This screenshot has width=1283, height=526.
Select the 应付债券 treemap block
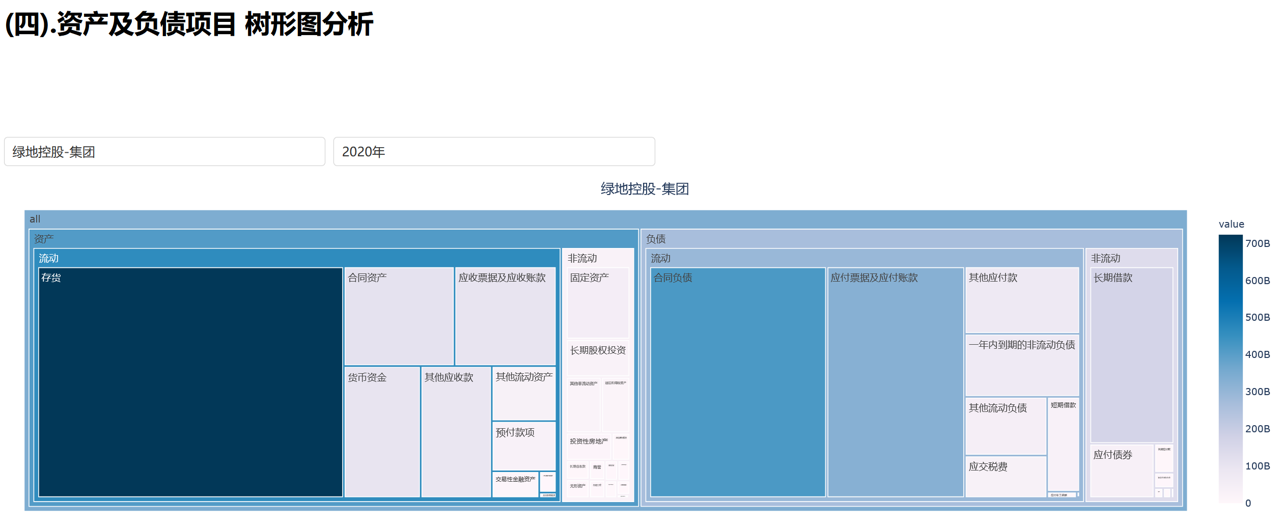point(1122,470)
